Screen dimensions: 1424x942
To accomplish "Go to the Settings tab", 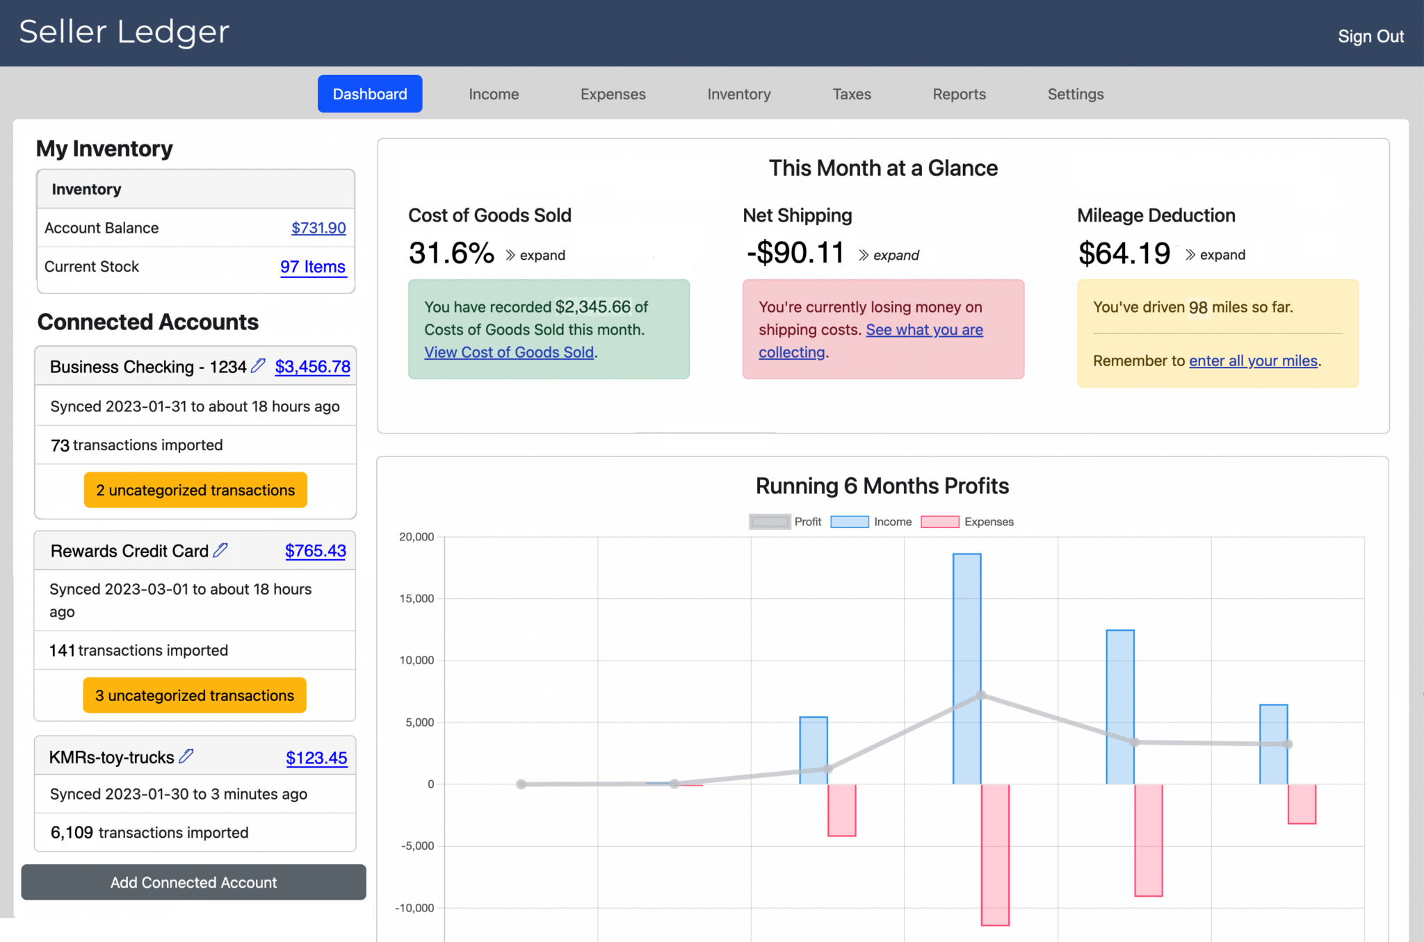I will pos(1075,94).
